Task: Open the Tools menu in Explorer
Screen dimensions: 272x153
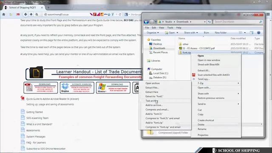Action: tap(170, 28)
